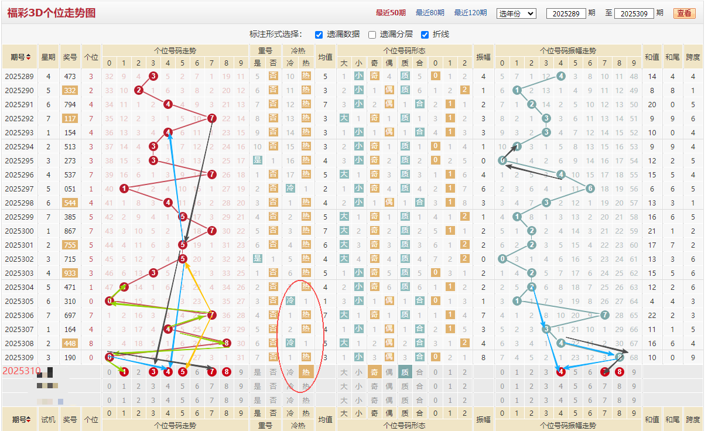
Task: Click the top 冷热 section header
Action: tap(298, 51)
